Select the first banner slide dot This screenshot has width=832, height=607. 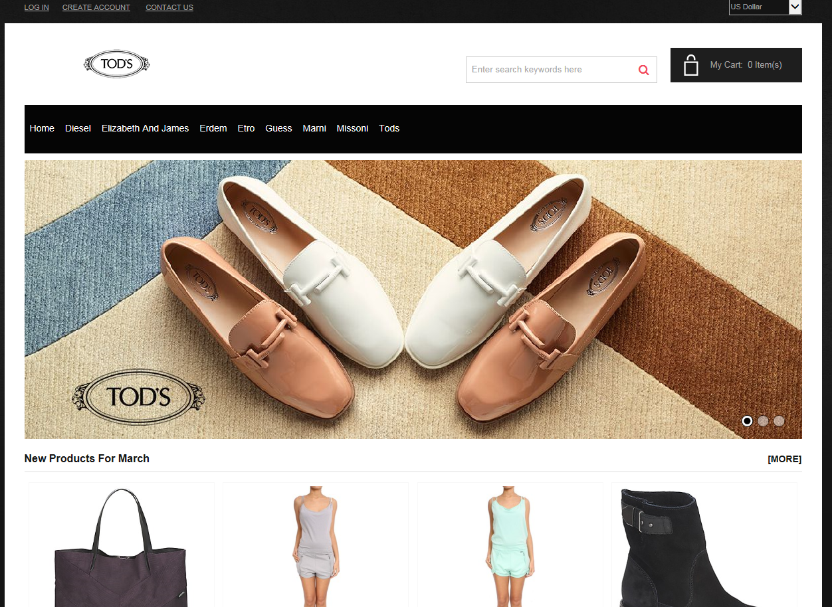click(x=747, y=421)
